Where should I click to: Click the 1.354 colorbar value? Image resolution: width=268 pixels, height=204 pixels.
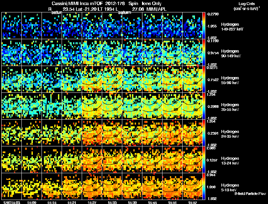211,121
